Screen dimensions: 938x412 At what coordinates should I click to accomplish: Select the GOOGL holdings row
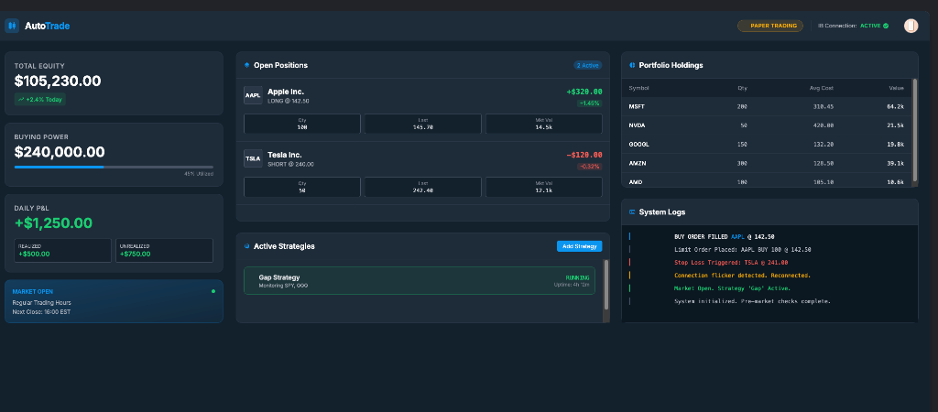point(767,144)
